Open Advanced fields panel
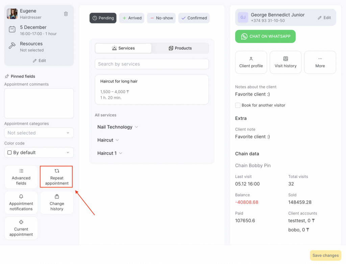This screenshot has height=264, width=346. 21,177
